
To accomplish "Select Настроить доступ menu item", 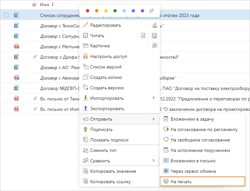I will (108, 56).
